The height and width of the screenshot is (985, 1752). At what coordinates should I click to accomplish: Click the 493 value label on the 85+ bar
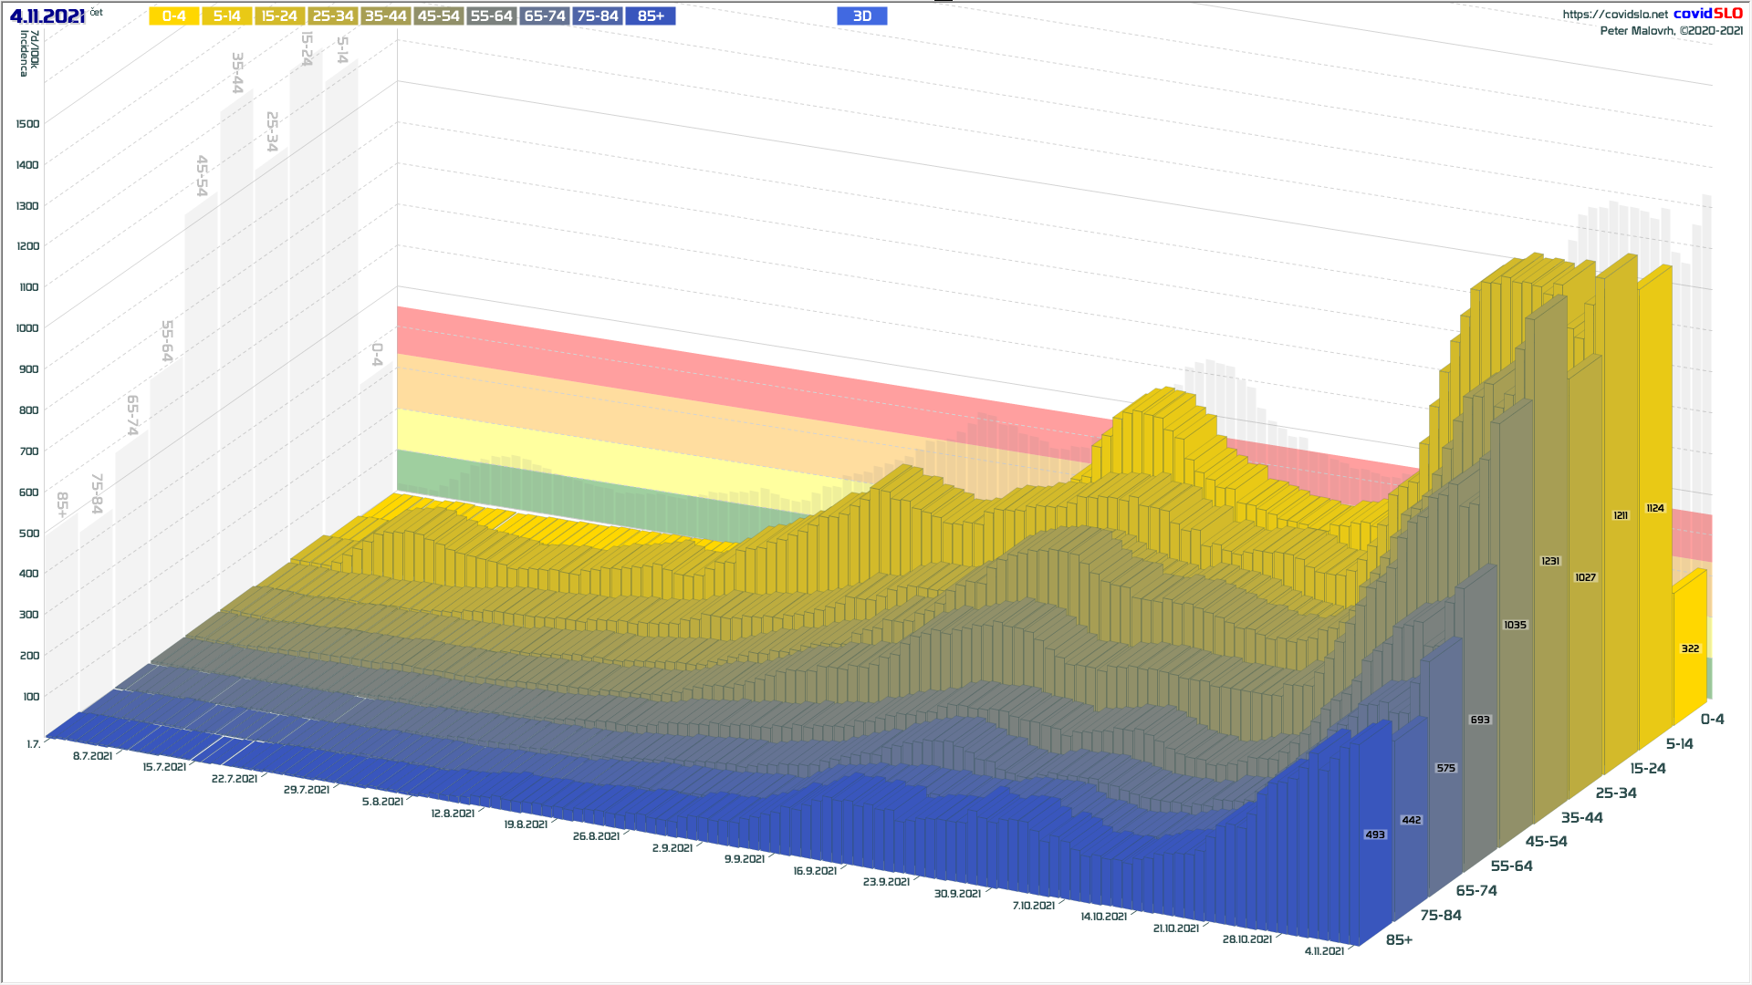coord(1375,835)
